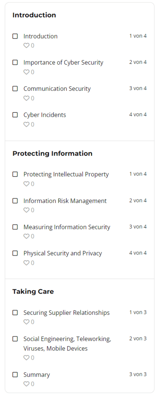Tick the Information Risk Management checkbox

click(15, 201)
